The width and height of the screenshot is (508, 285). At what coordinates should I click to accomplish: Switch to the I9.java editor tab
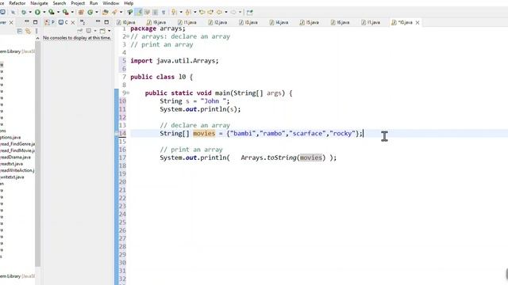[x=156, y=22]
